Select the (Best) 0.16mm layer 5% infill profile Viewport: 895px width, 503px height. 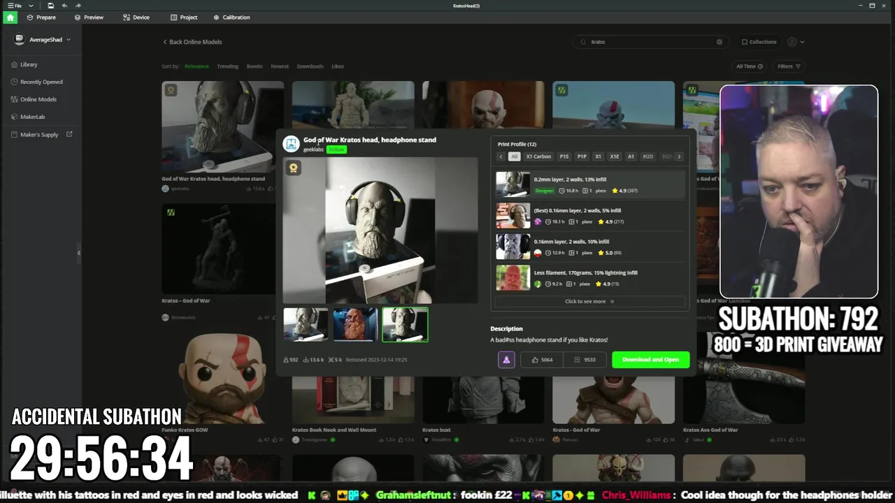[x=589, y=216]
